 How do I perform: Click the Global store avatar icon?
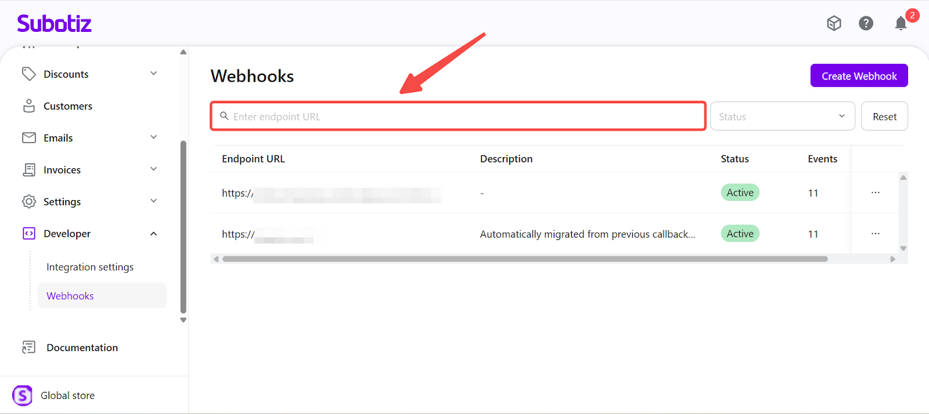pos(23,395)
